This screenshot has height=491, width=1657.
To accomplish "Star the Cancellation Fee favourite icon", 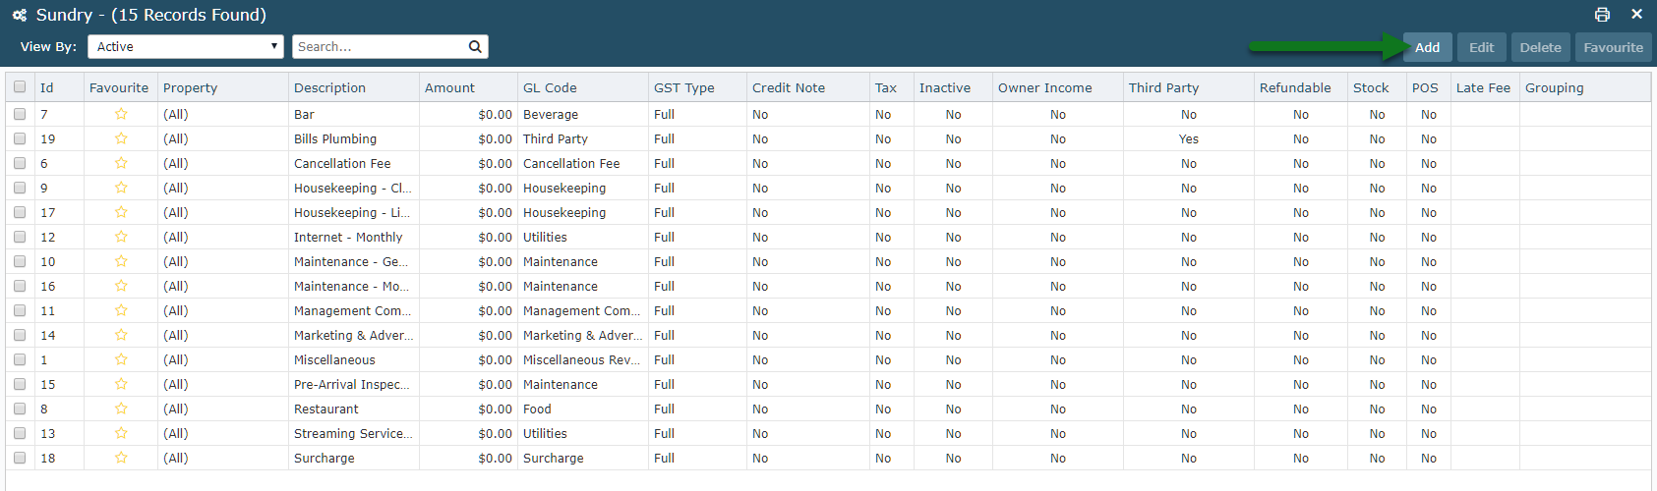I will click(121, 163).
